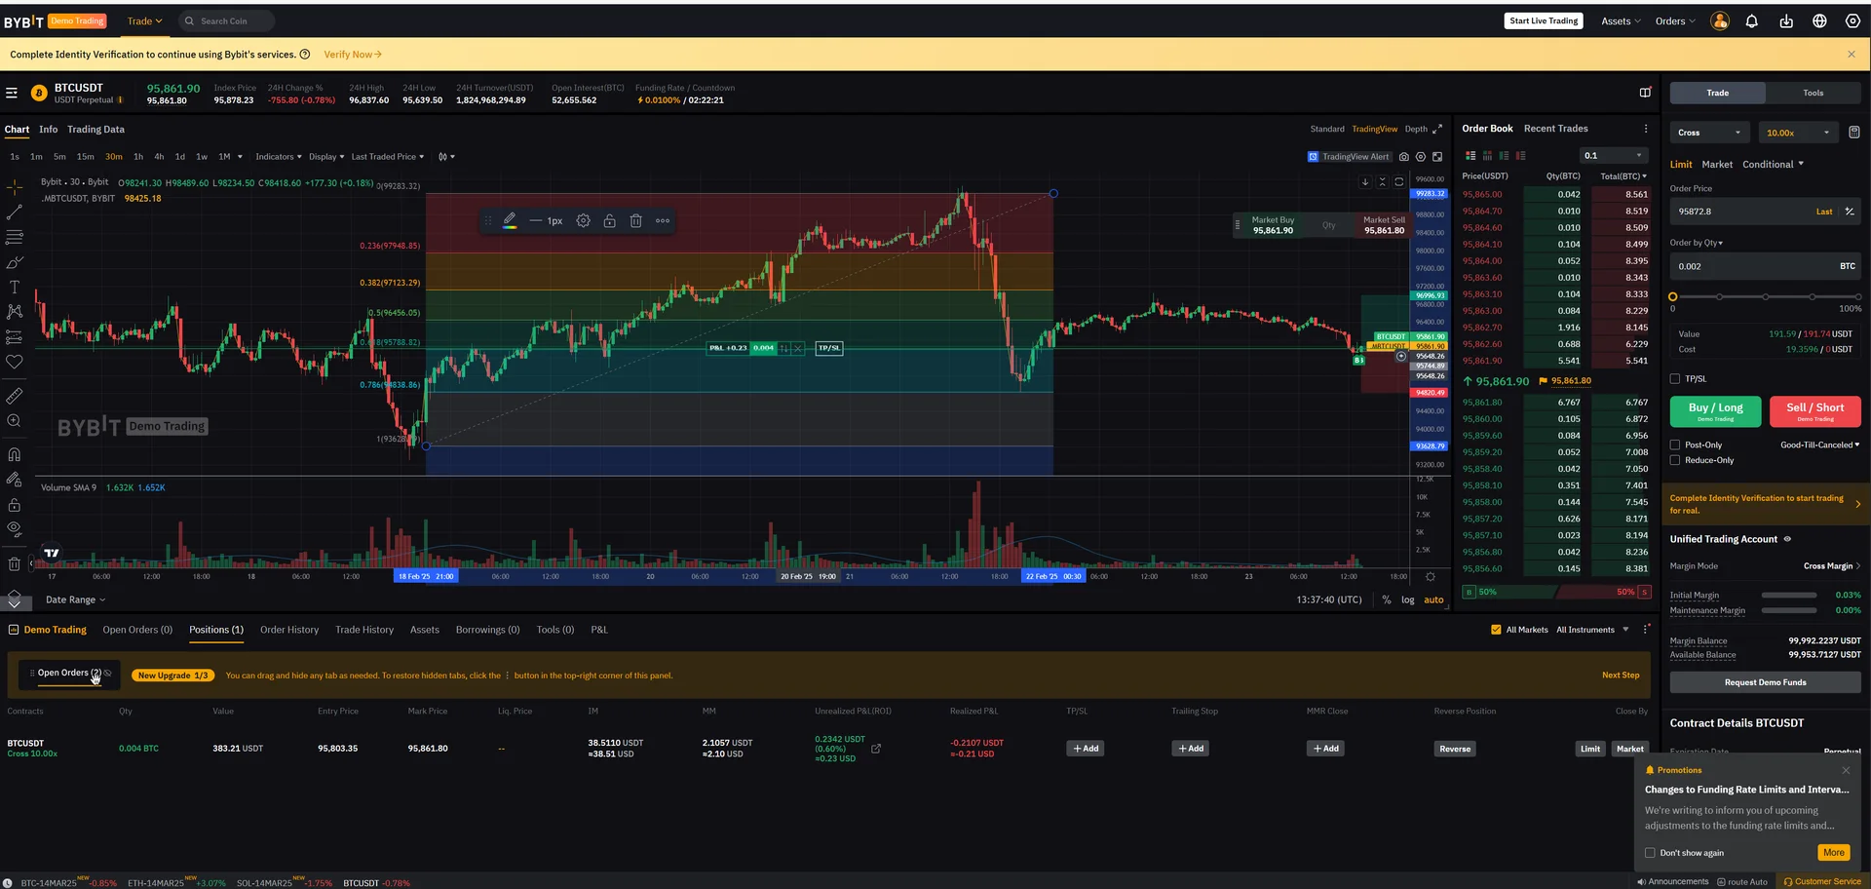The height and width of the screenshot is (889, 1871).
Task: Open the chart patterns tool
Action: tap(15, 312)
